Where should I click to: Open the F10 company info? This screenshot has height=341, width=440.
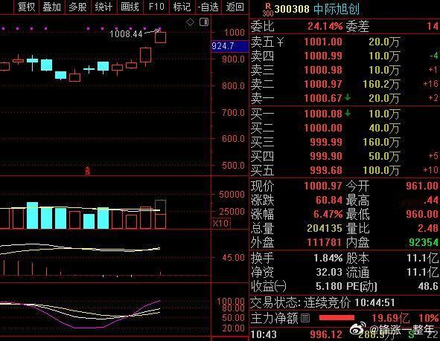(x=156, y=7)
